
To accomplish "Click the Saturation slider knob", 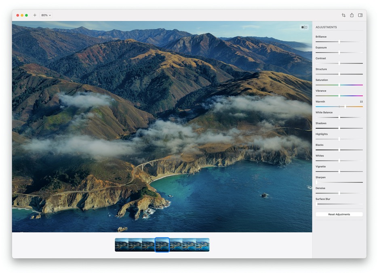I will pos(339,85).
